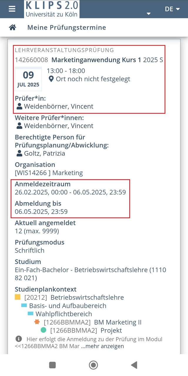
Task: Click the KLIPS 2.0 logo
Action: point(51,9)
